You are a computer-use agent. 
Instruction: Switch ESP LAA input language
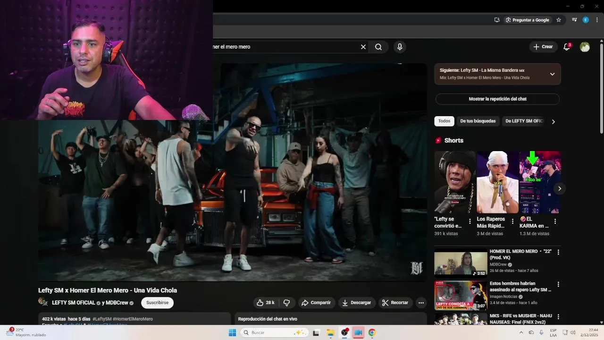(x=553, y=332)
